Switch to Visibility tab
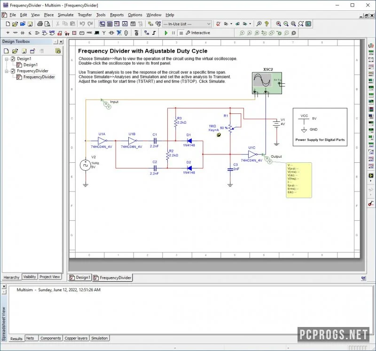The width and height of the screenshot is (376, 351). coord(30,277)
